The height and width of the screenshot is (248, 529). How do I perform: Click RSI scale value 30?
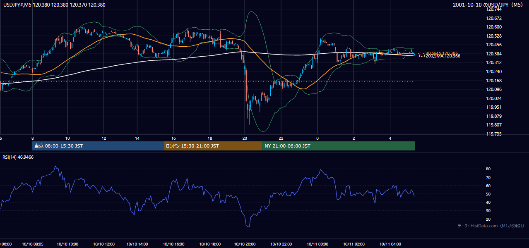click(x=488, y=211)
